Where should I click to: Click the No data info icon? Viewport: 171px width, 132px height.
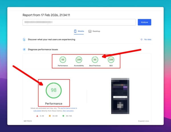pyautogui.click(x=142, y=39)
